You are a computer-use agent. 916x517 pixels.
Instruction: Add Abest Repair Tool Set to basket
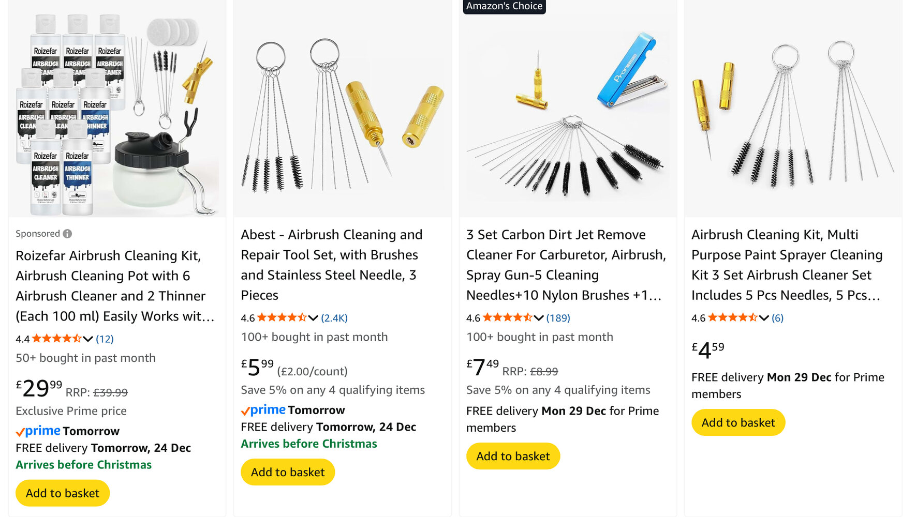[x=288, y=472]
